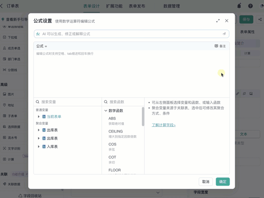Screen dimensions: 264x198
Task: Open 字段回收站 recycle bin
Action: (30, 195)
